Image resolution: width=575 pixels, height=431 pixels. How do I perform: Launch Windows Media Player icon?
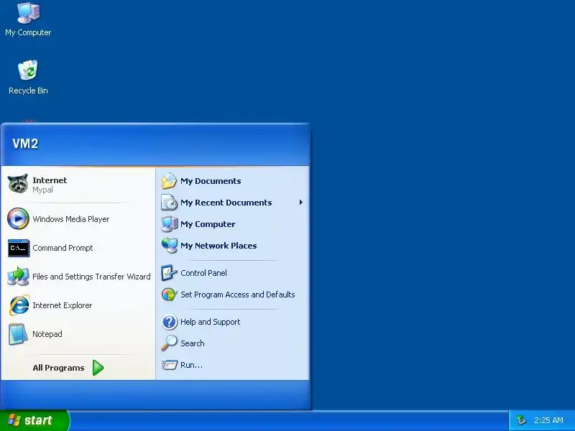[x=18, y=219]
